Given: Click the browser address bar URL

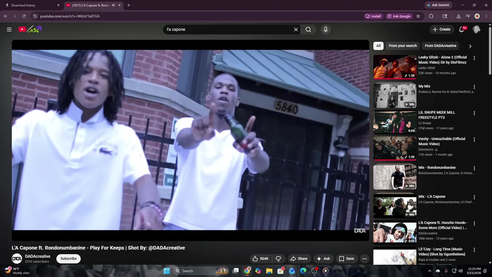Looking at the screenshot, I should tap(70, 16).
